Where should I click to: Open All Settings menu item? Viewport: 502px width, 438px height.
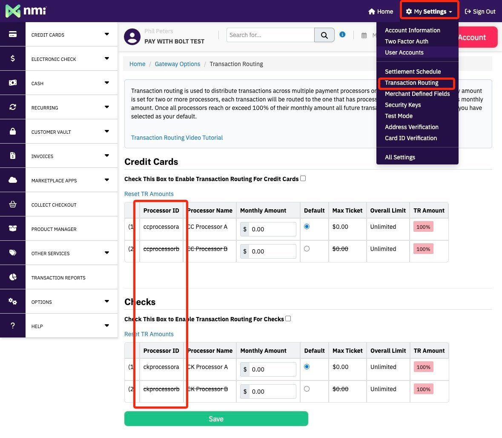(400, 157)
